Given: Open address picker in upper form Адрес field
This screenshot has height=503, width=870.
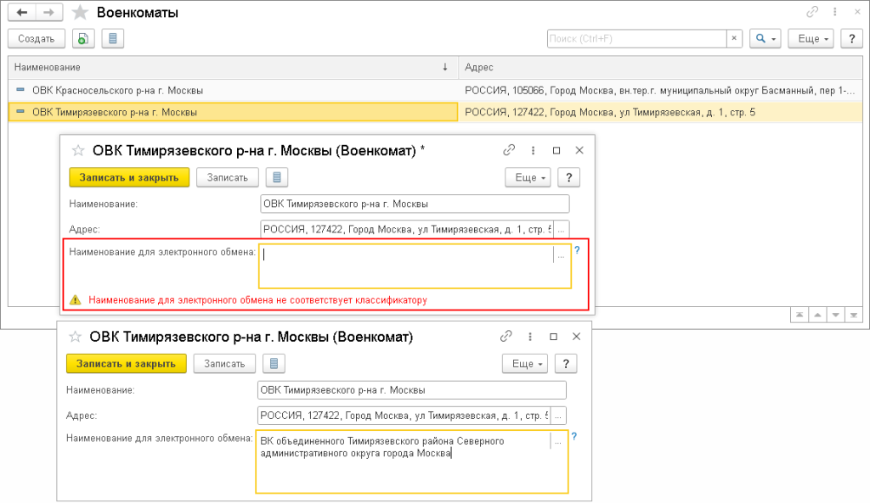Looking at the screenshot, I should coord(561,229).
